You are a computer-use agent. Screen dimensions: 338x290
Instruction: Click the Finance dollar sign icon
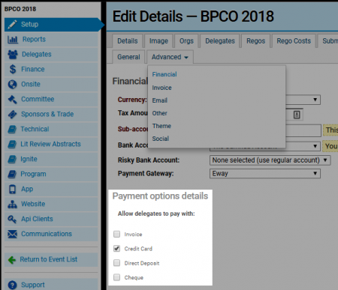coord(13,69)
